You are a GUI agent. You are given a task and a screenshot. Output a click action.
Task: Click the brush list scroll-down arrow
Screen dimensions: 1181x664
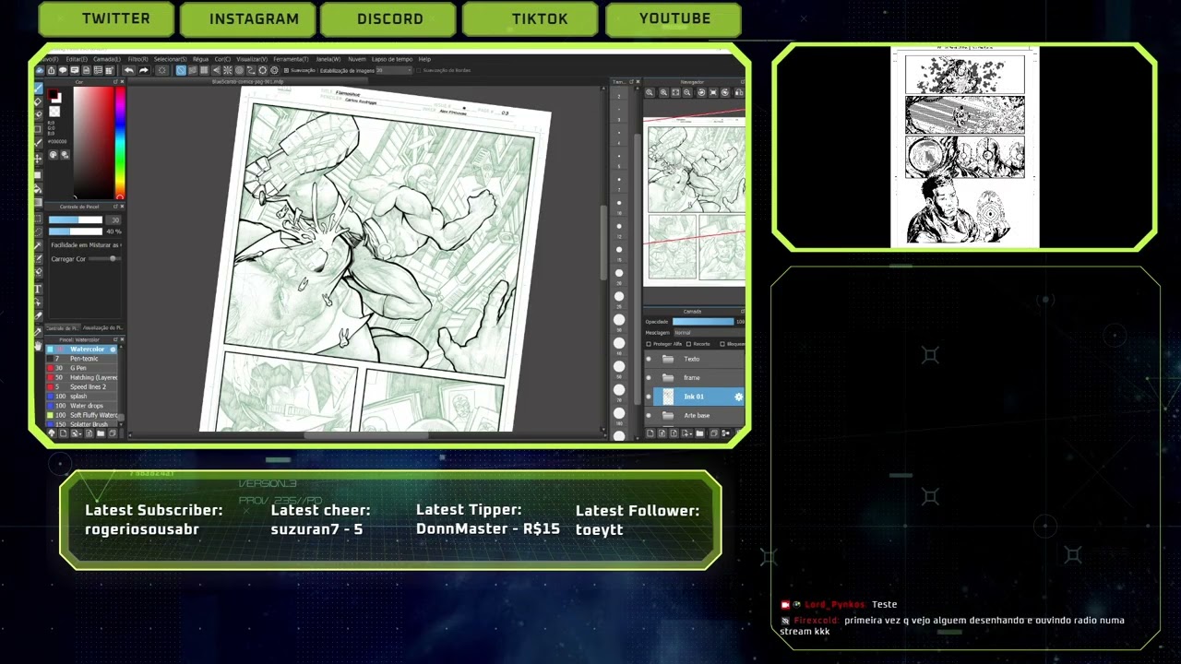point(121,424)
